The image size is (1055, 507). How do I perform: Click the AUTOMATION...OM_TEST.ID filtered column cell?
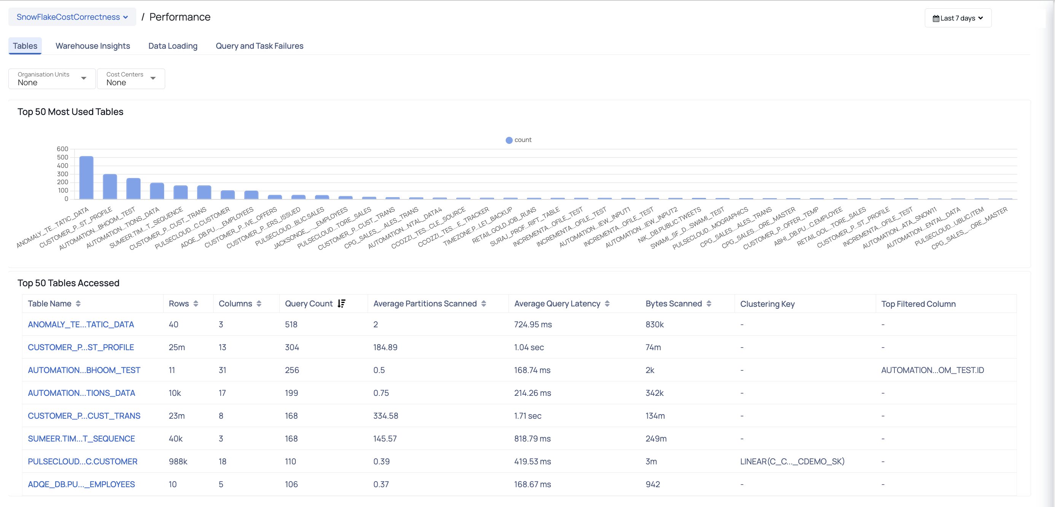point(932,370)
